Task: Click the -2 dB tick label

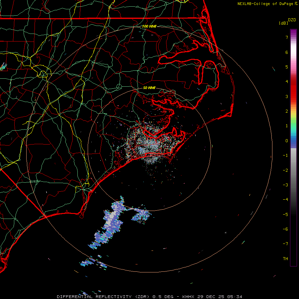Action: coord(285,170)
